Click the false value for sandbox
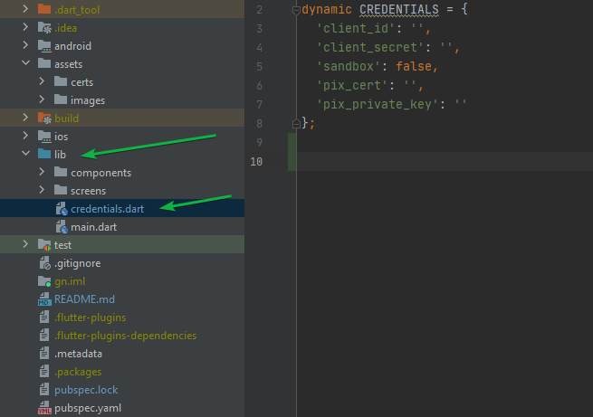 [x=414, y=66]
